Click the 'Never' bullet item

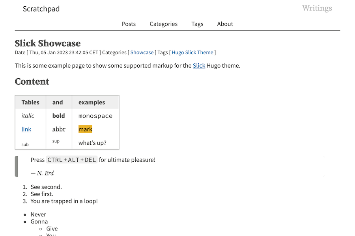(x=38, y=214)
